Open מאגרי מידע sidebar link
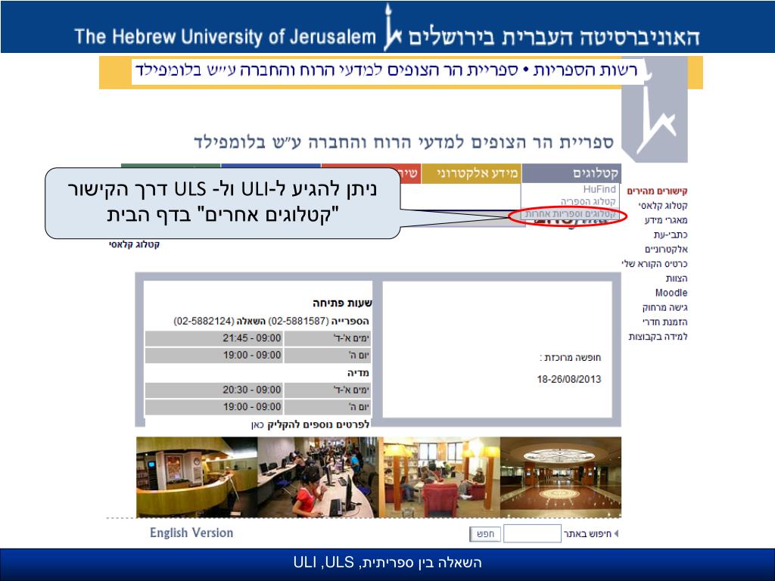 pos(666,220)
